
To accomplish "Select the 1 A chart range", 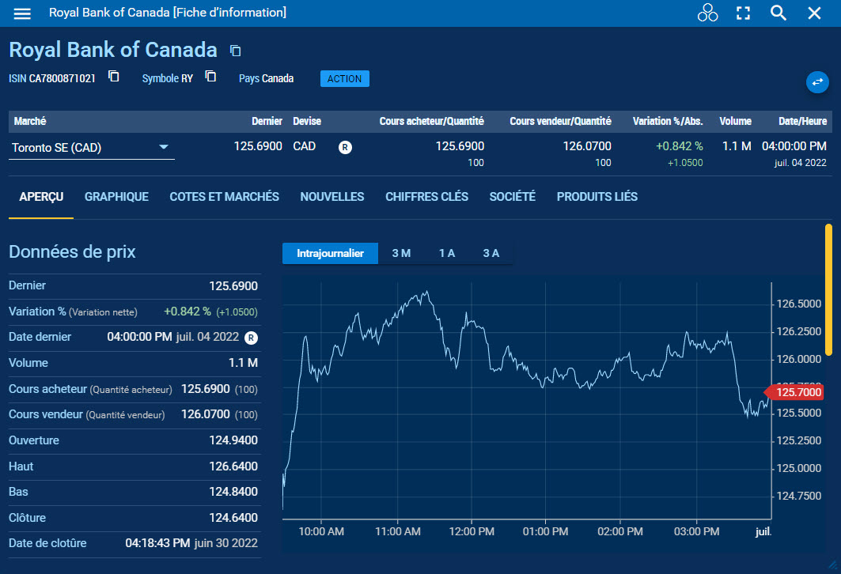I will (447, 253).
